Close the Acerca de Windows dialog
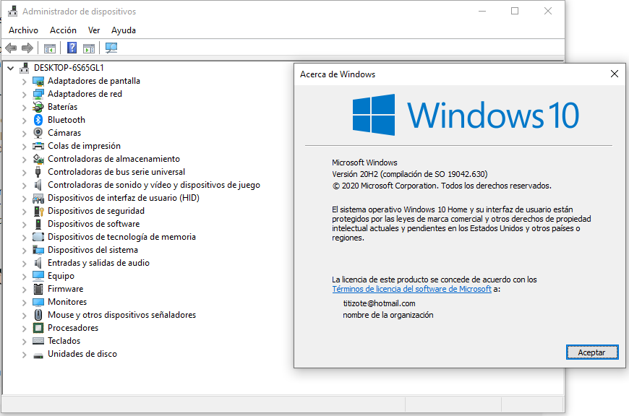The width and height of the screenshot is (629, 416). click(x=614, y=74)
